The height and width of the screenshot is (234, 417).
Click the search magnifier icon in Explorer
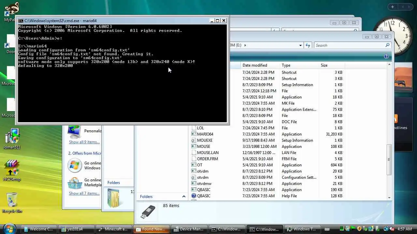tap(387, 45)
